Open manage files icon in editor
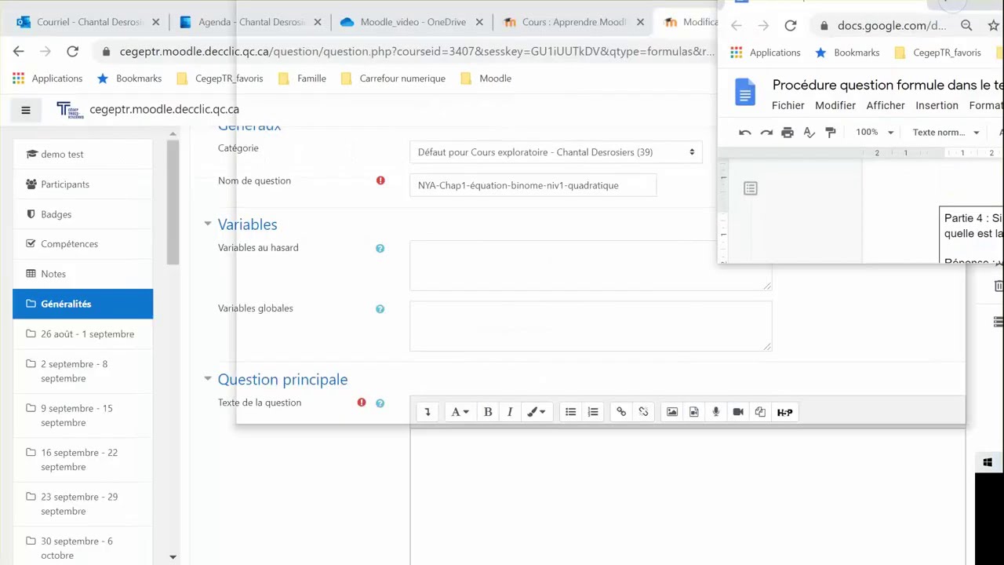Image resolution: width=1004 pixels, height=565 pixels. point(760,412)
